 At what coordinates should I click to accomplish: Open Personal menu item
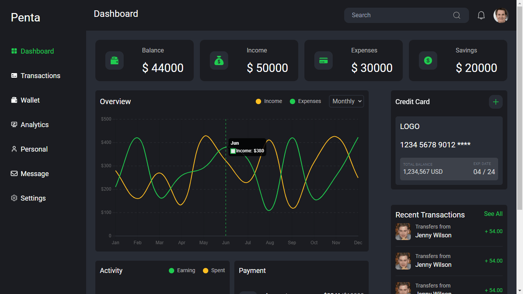[34, 149]
